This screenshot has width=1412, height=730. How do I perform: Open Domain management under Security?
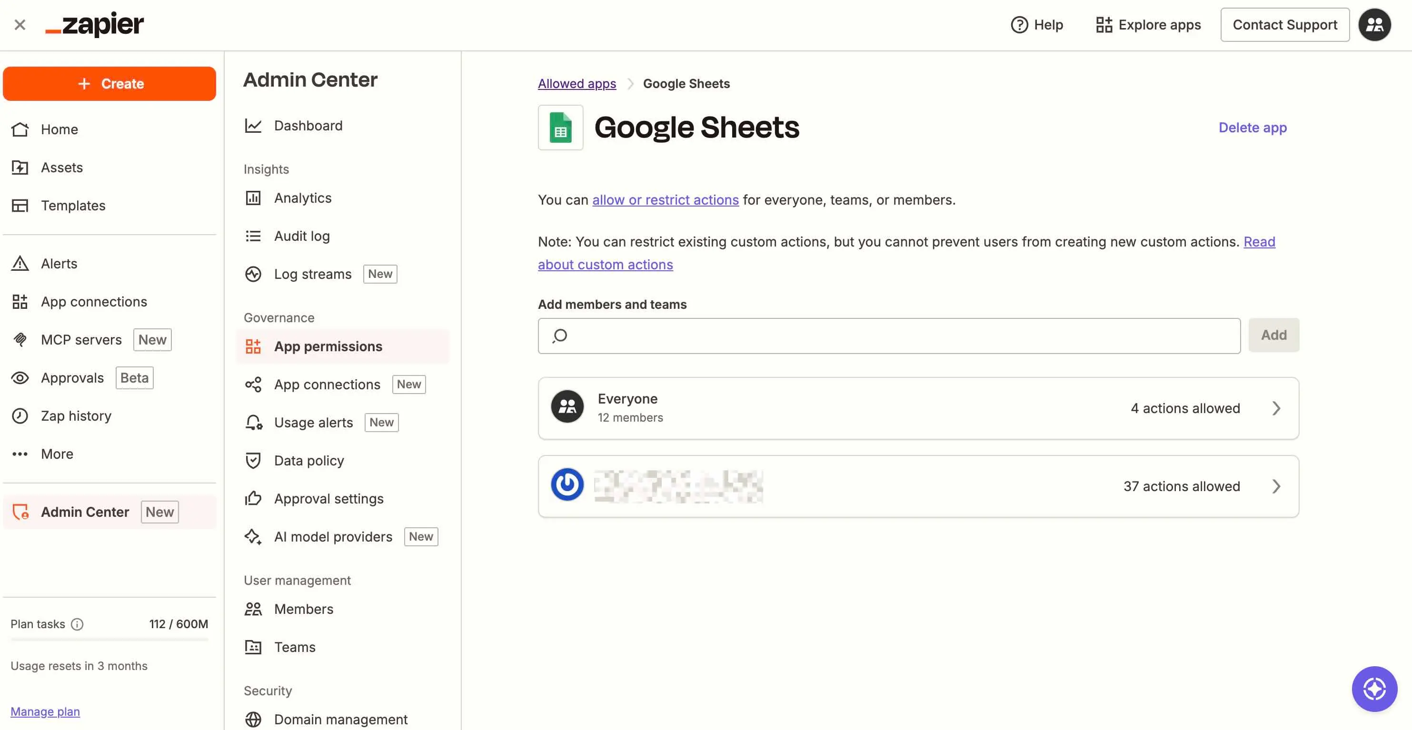point(343,720)
